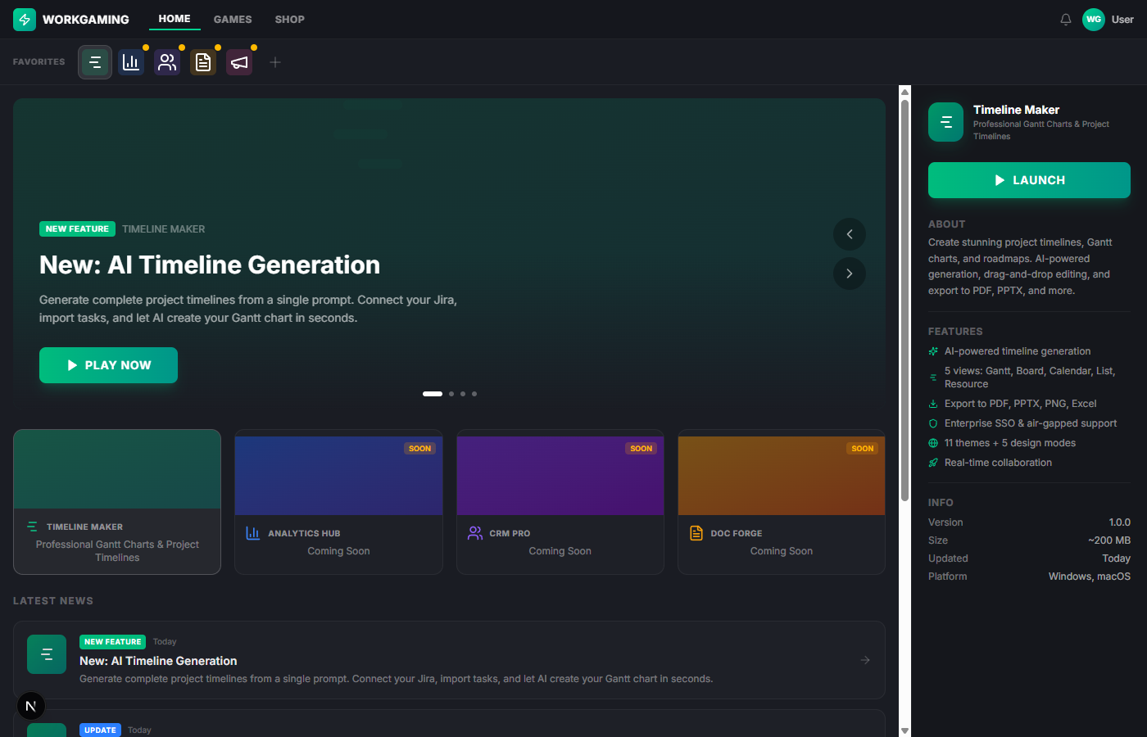Open the SHOP tab
Image resolution: width=1147 pixels, height=737 pixels.
tap(289, 19)
